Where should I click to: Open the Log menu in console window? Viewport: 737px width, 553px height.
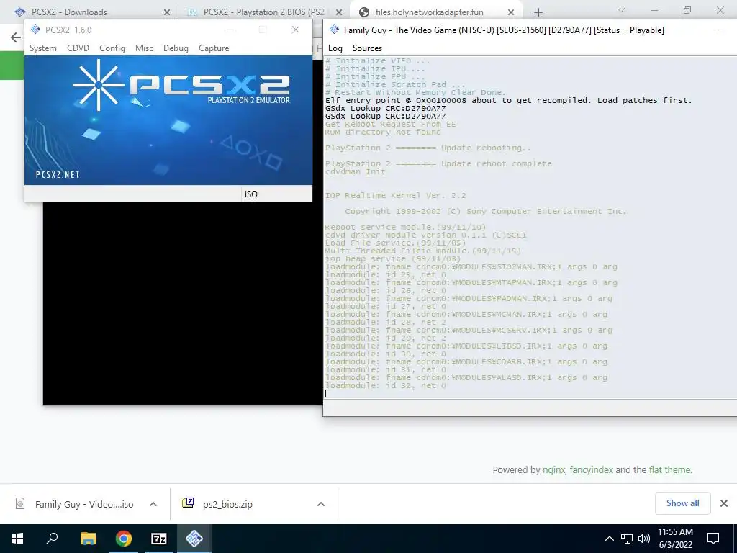pos(335,48)
